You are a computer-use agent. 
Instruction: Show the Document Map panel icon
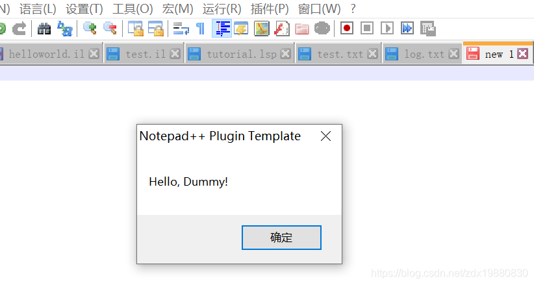pyautogui.click(x=262, y=29)
